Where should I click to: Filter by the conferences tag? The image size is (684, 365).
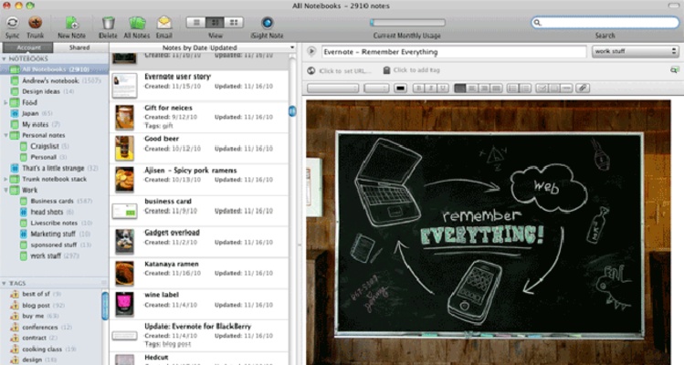click(x=39, y=327)
